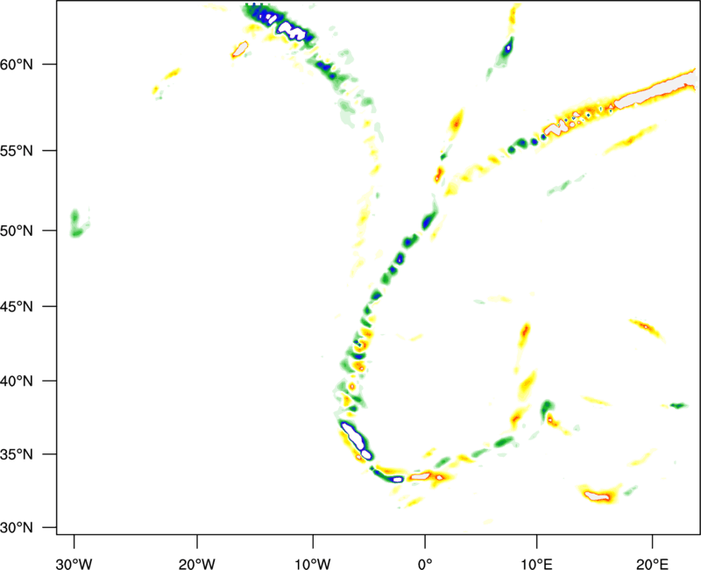
Task: Click the 55°N latitude label
Action: coord(17,151)
